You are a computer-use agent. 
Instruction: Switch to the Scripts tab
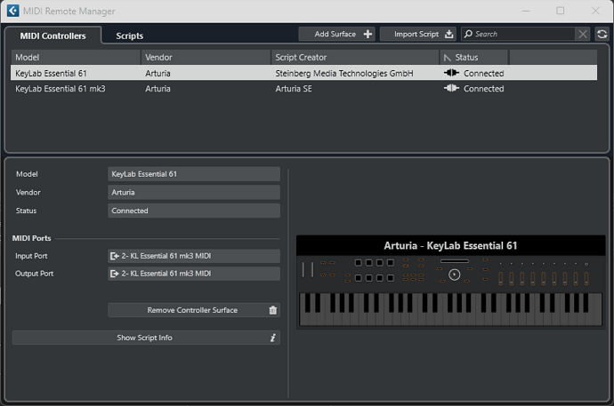pos(129,36)
